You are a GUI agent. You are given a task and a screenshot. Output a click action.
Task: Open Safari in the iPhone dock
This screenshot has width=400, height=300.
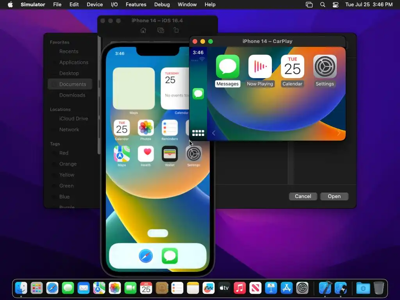(146, 256)
